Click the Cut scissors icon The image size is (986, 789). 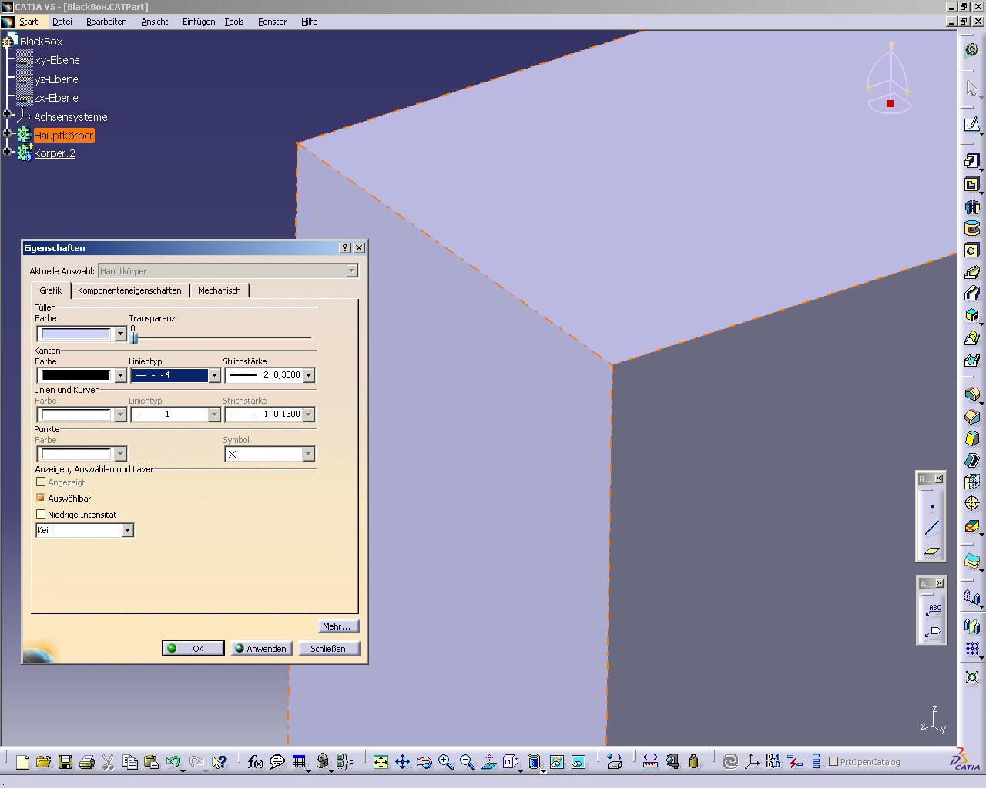tap(108, 762)
